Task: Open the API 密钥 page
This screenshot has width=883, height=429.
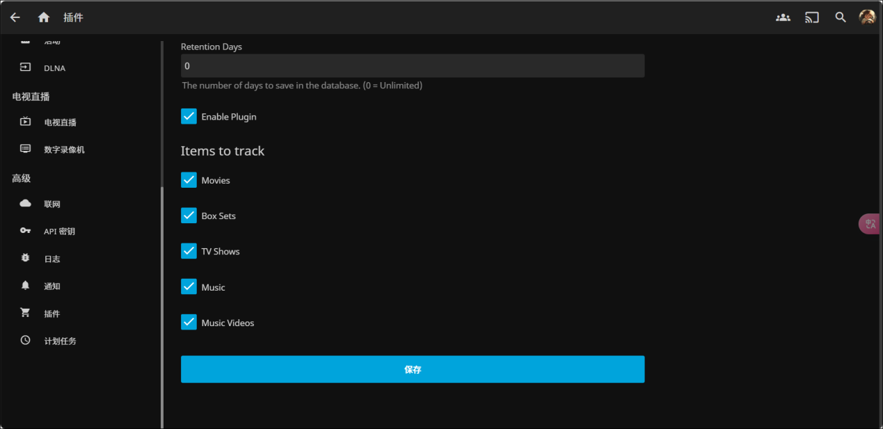Action: 59,232
